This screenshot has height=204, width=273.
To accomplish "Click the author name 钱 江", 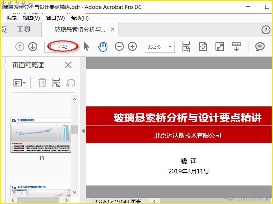I will (189, 161).
